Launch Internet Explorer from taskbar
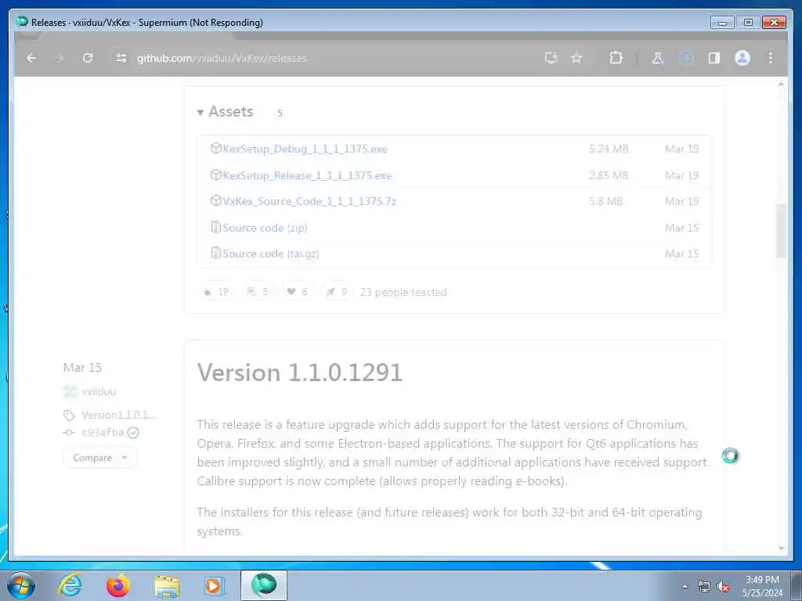Image resolution: width=802 pixels, height=601 pixels. [70, 585]
